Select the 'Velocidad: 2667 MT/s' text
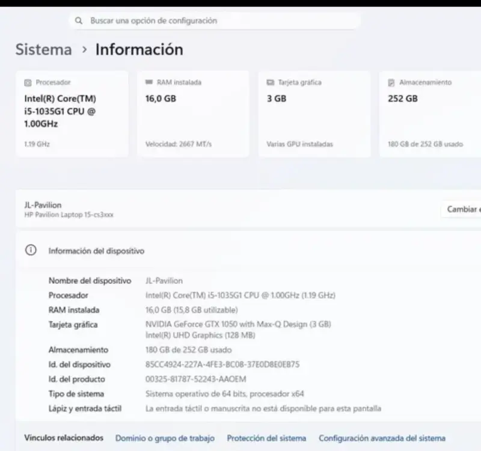Screen dimensions: 481x451 coord(178,144)
